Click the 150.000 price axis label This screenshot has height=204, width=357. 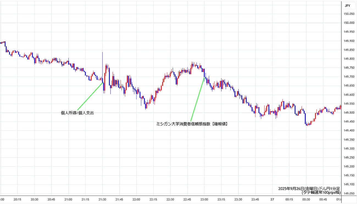pos(349,23)
